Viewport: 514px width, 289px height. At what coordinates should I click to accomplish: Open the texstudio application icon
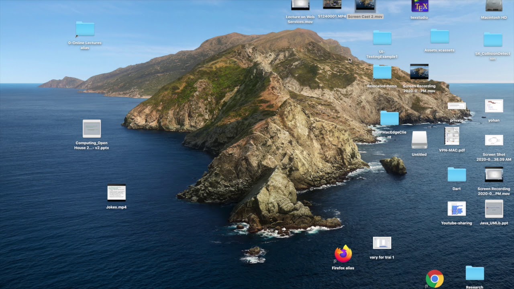(420, 6)
